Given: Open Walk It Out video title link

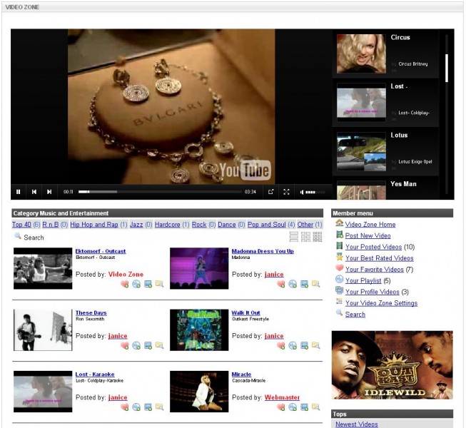Looking at the screenshot, I should (x=245, y=312).
